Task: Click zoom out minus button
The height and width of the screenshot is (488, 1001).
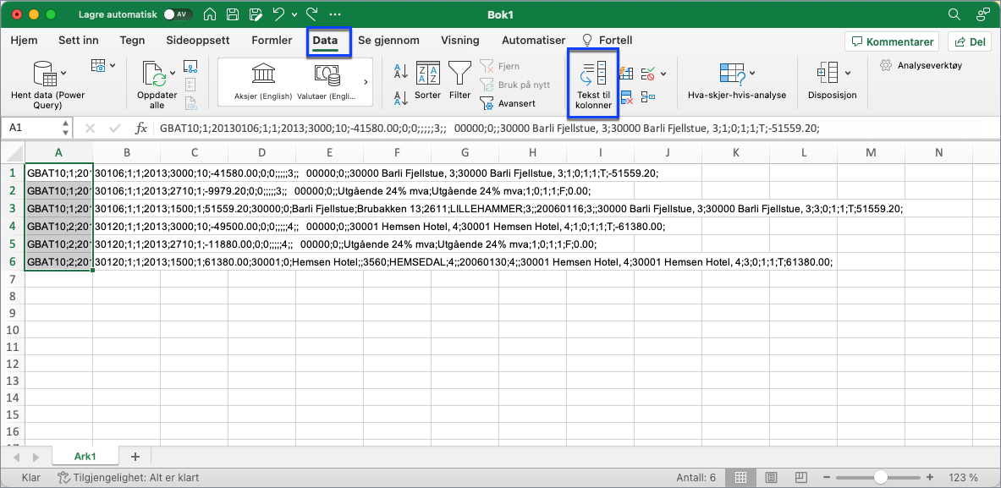Action: (x=828, y=477)
